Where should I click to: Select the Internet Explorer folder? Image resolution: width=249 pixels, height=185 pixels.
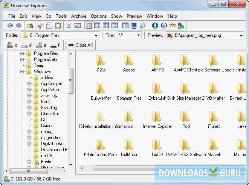point(157,120)
